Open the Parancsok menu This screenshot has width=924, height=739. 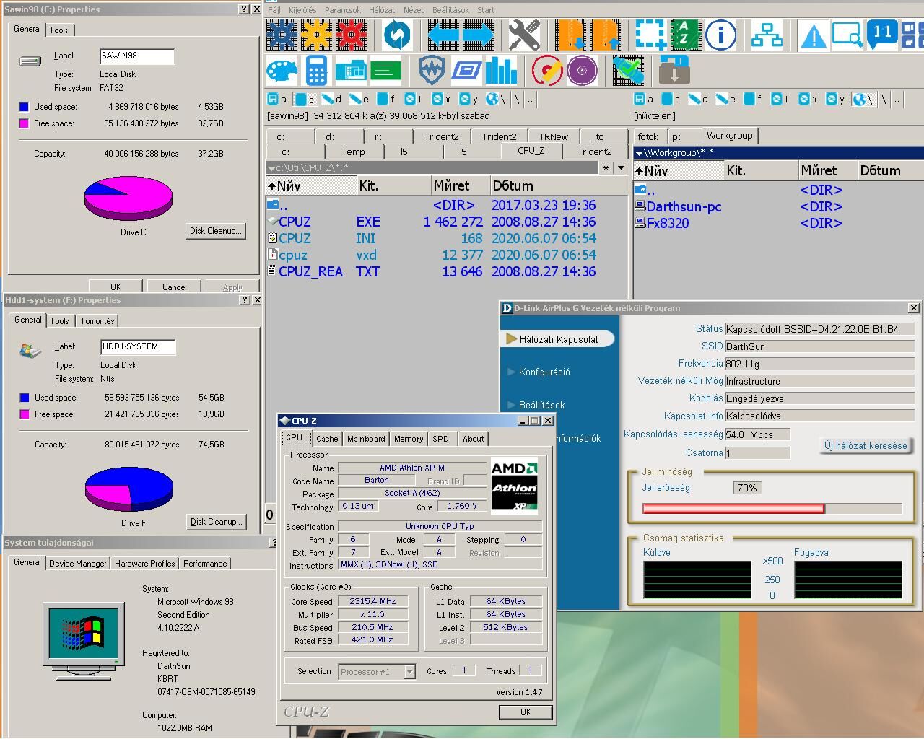(343, 10)
